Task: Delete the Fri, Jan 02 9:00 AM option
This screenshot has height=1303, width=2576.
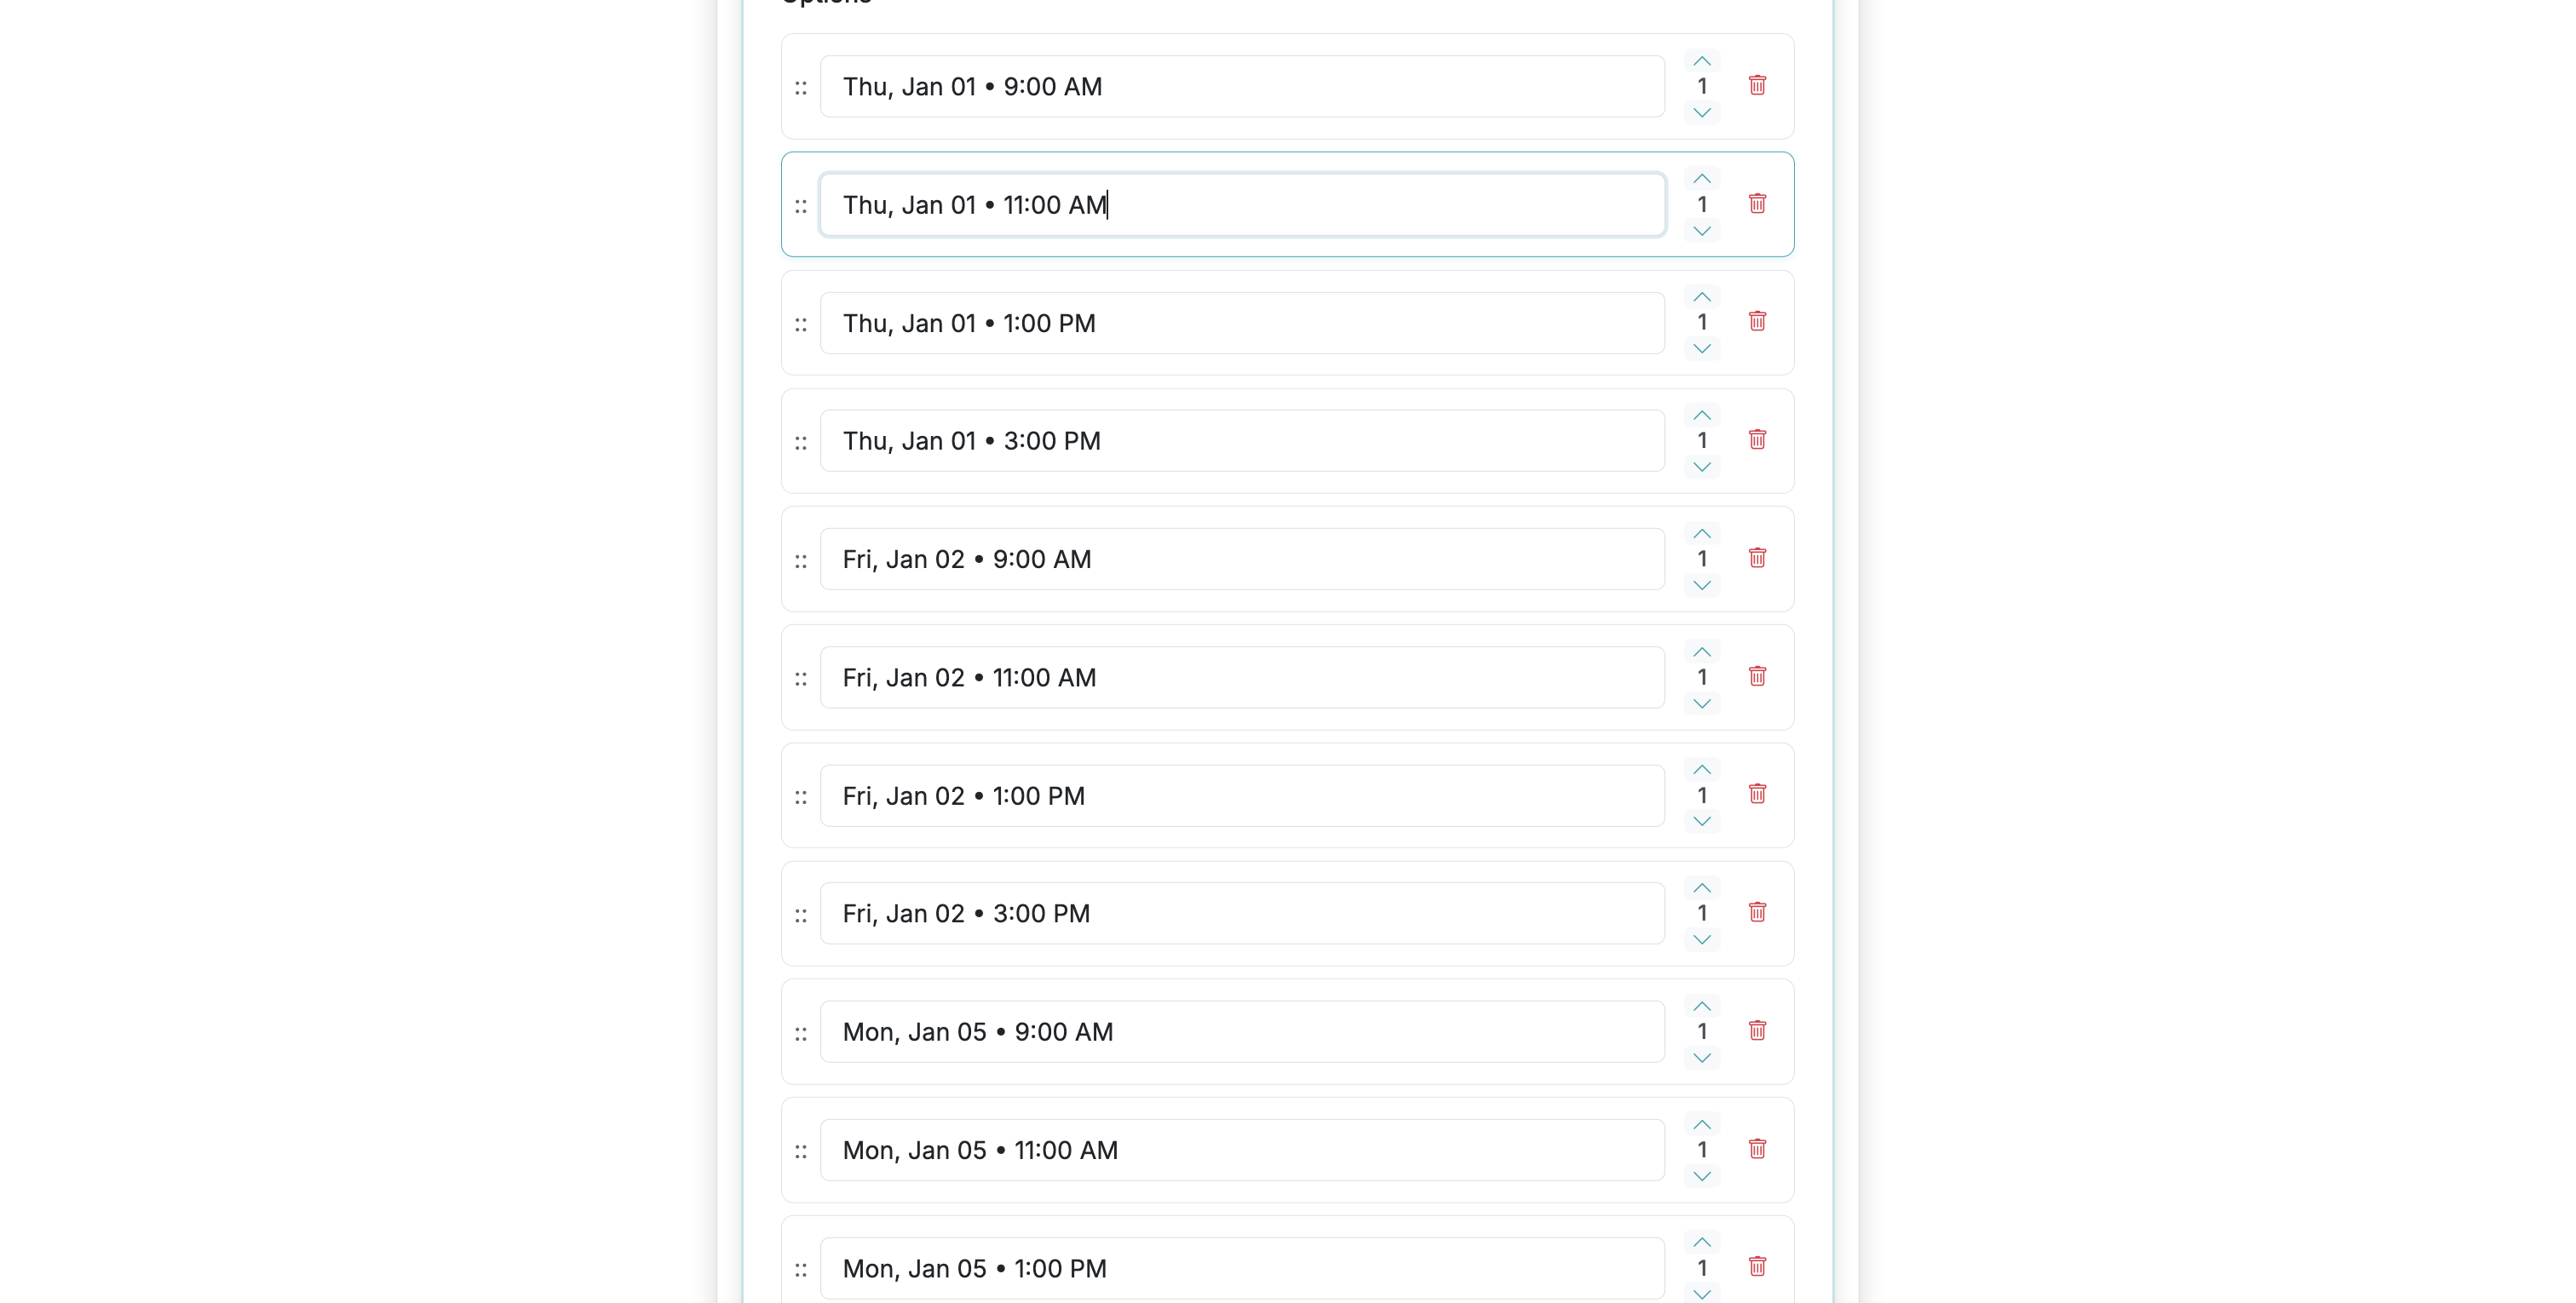Action: click(1758, 557)
